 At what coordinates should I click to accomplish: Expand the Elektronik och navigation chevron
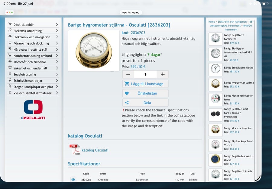(57, 37)
